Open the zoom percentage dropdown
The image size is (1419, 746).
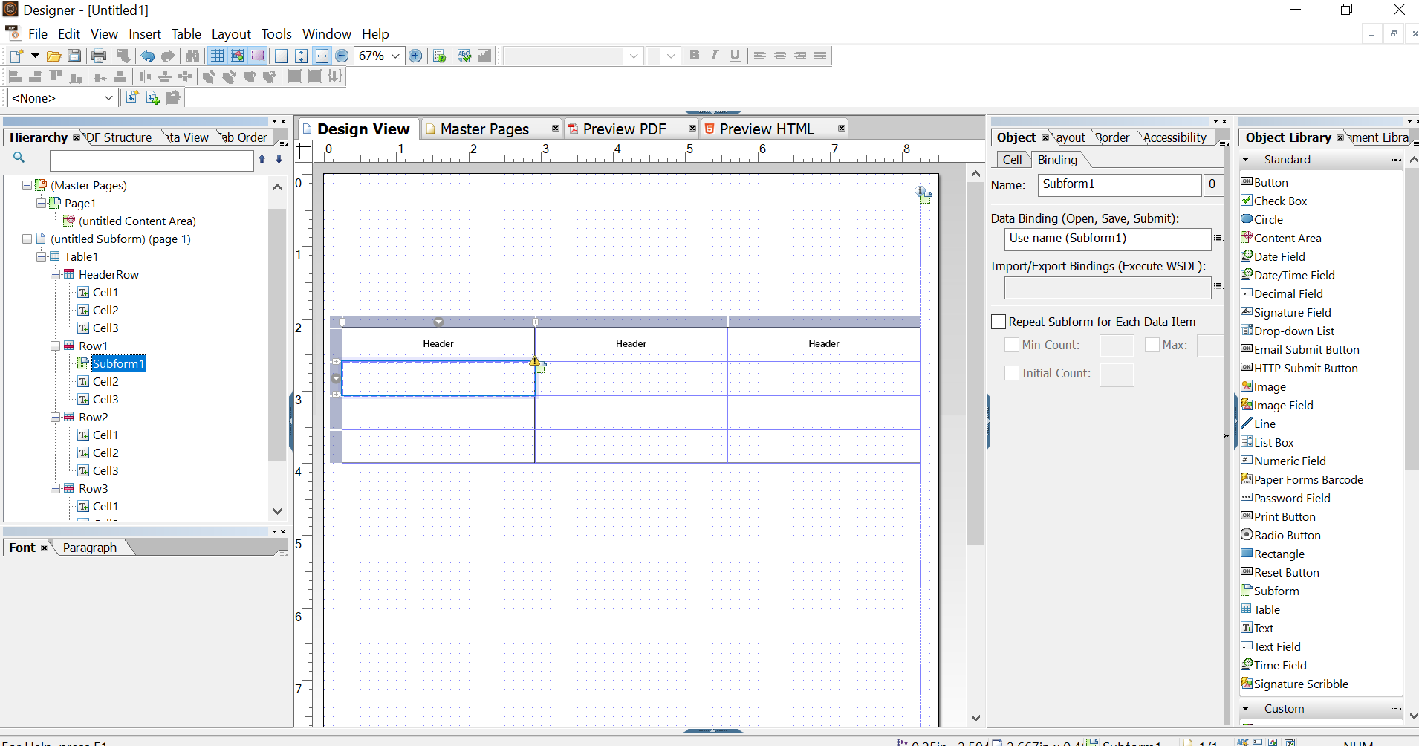tap(394, 56)
